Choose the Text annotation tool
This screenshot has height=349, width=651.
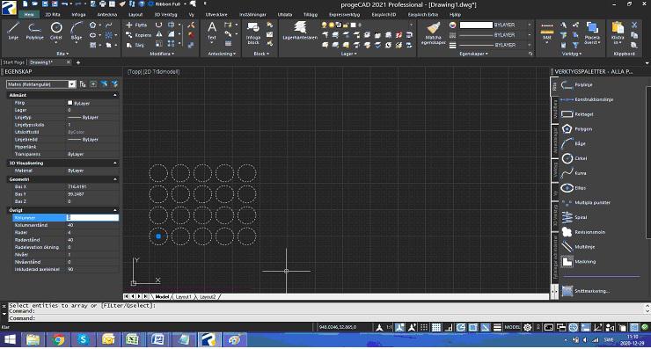click(212, 31)
